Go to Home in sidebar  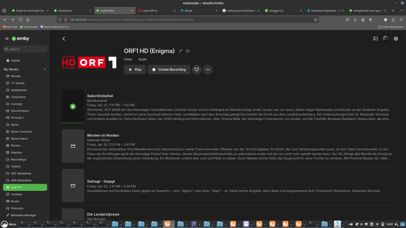[25, 60]
